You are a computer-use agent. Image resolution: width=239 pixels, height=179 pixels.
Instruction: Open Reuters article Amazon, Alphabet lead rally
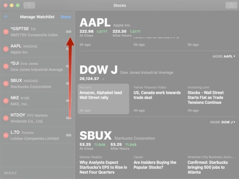coord(103,99)
